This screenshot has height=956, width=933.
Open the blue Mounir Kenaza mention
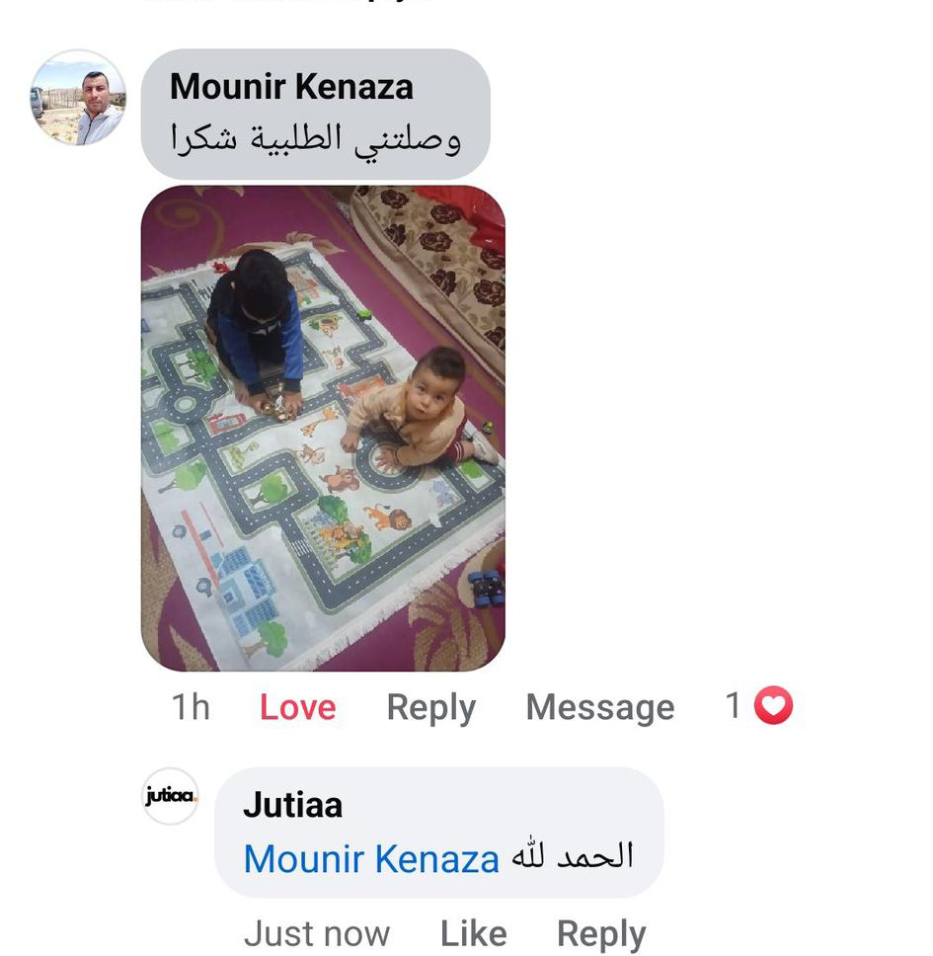click(371, 859)
